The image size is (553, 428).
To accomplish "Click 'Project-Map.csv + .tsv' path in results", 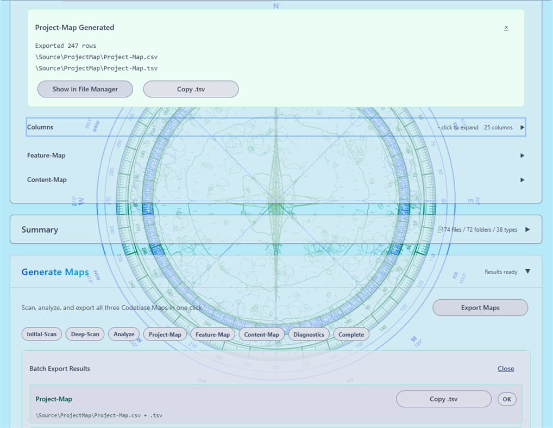I will click(99, 415).
